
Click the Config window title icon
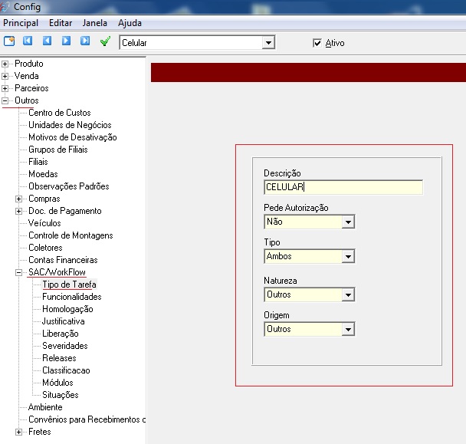tap(5, 6)
